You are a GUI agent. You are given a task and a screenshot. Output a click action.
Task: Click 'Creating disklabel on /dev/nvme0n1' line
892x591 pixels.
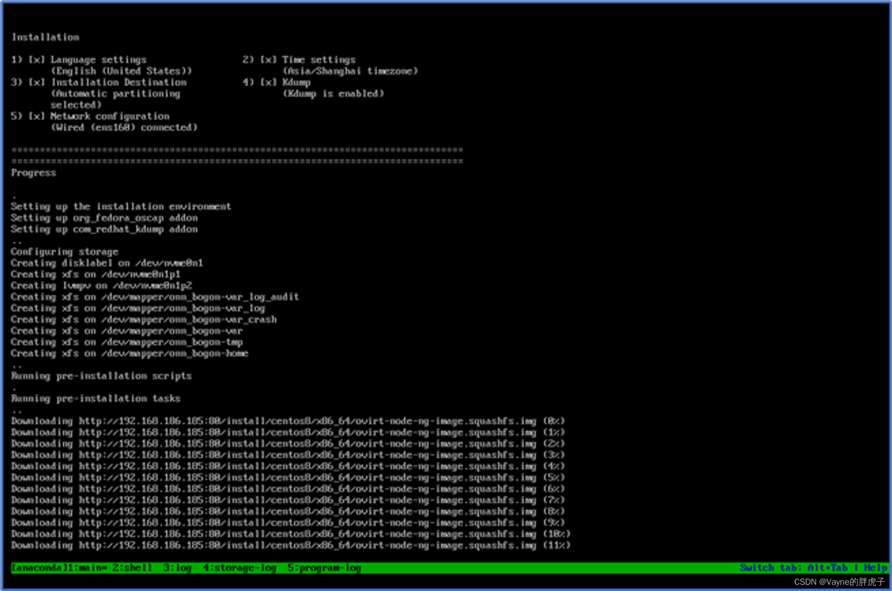pos(107,263)
